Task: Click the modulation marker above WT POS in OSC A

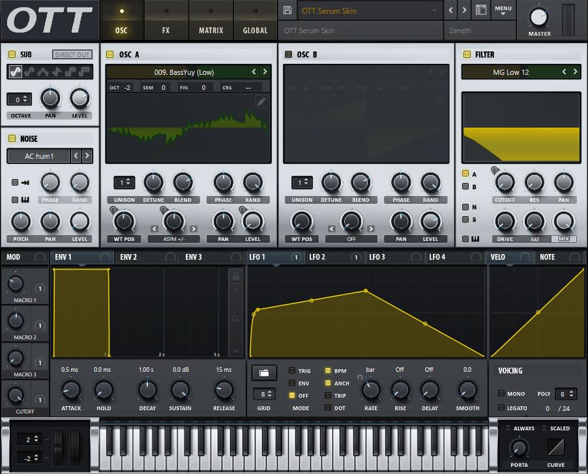Action: pyautogui.click(x=113, y=209)
